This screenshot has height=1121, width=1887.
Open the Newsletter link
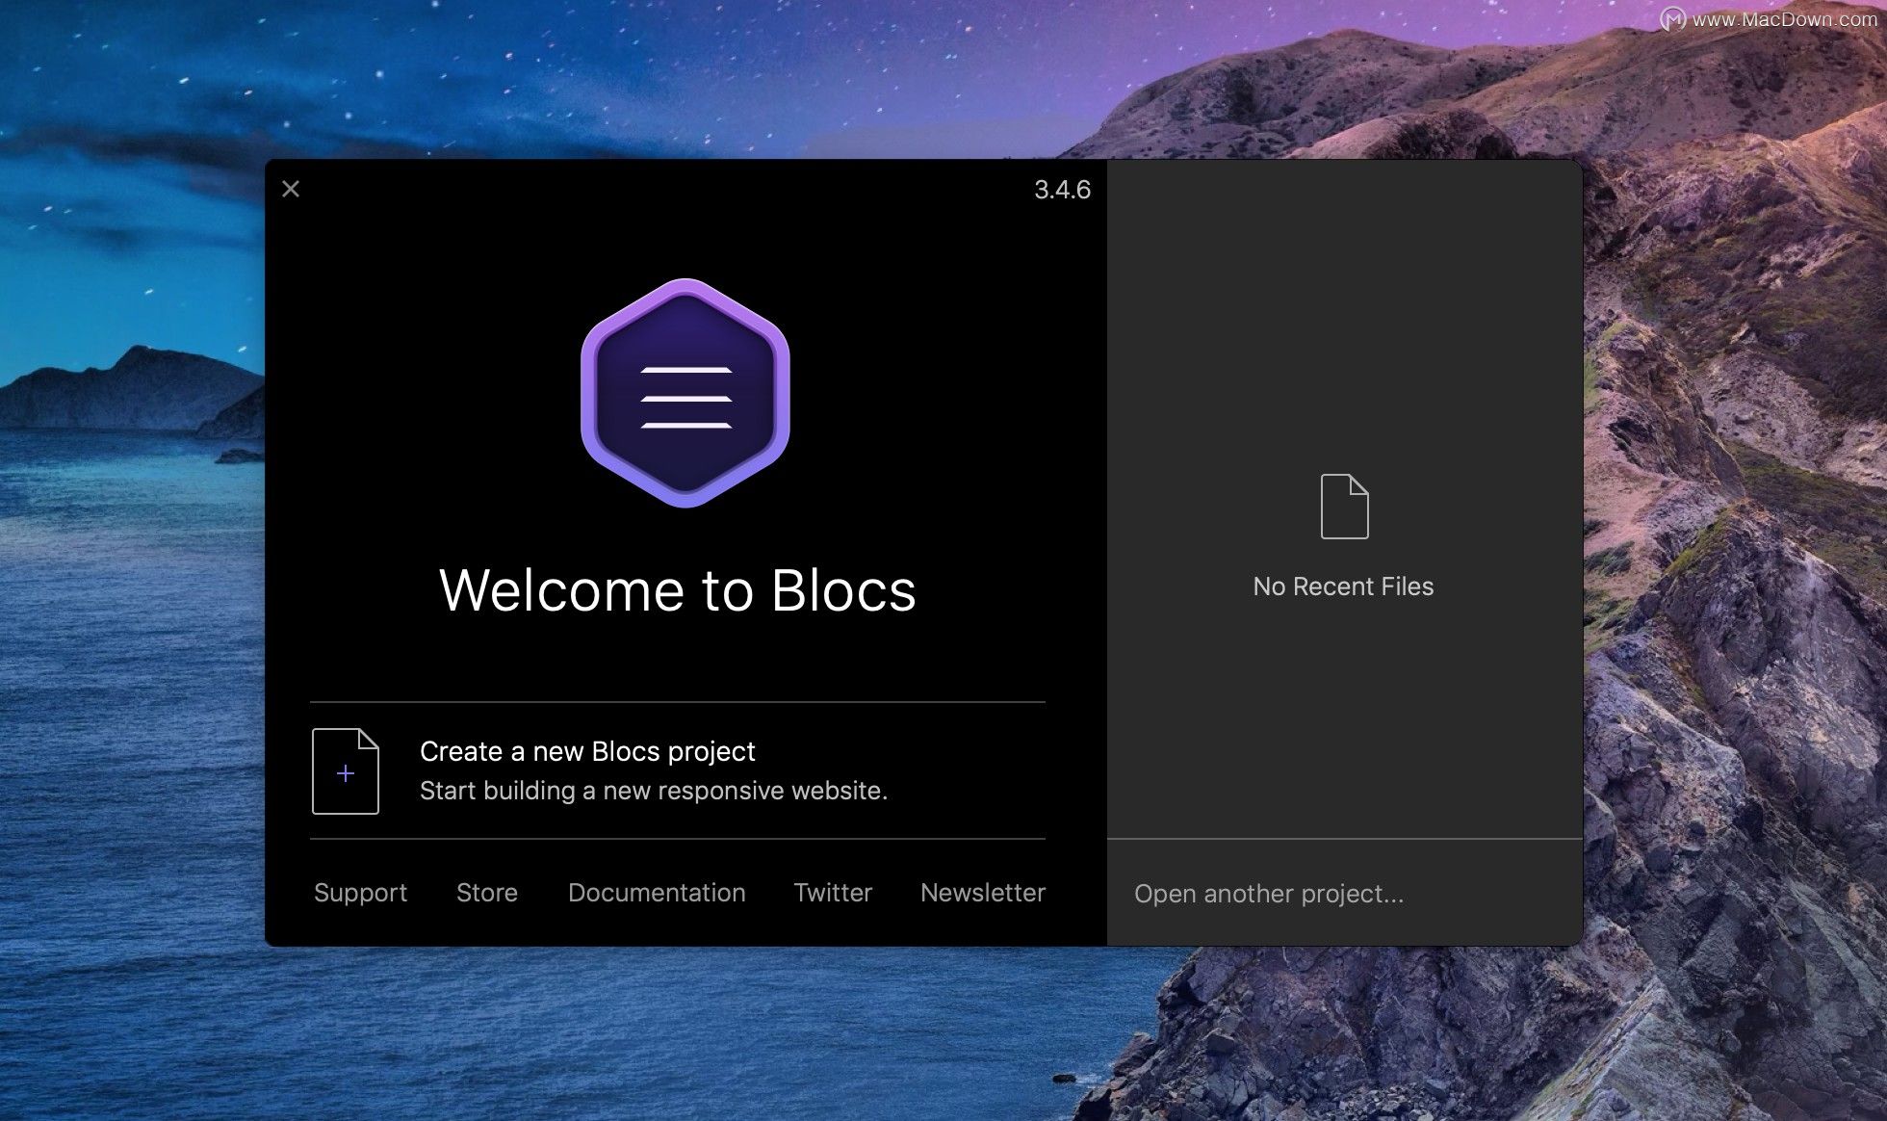[x=983, y=893]
